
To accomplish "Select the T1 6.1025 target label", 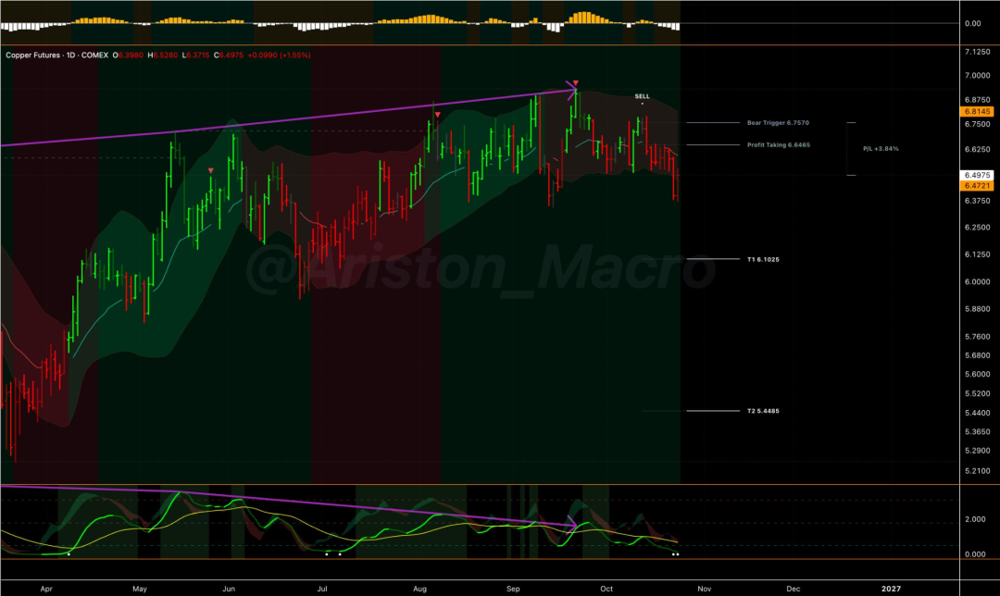I will [x=763, y=259].
